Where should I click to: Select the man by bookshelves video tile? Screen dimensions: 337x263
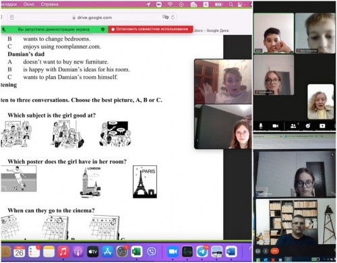[295, 222]
